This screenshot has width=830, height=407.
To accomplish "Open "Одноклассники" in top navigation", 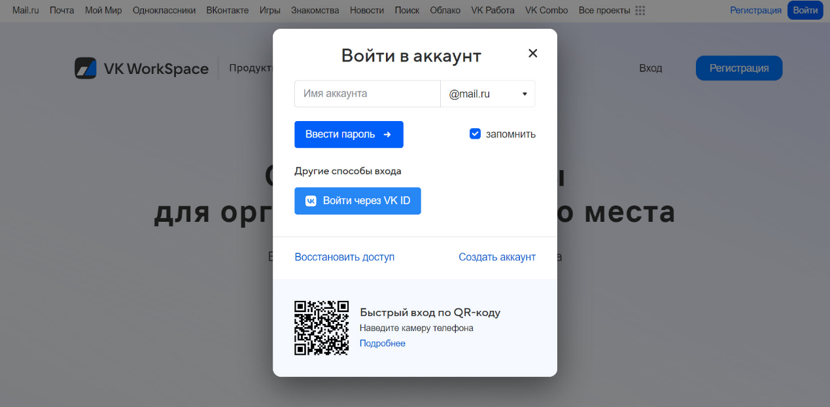I will pos(164,10).
